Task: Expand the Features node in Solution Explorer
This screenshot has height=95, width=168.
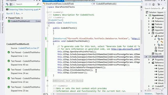Action: tap(149, 24)
